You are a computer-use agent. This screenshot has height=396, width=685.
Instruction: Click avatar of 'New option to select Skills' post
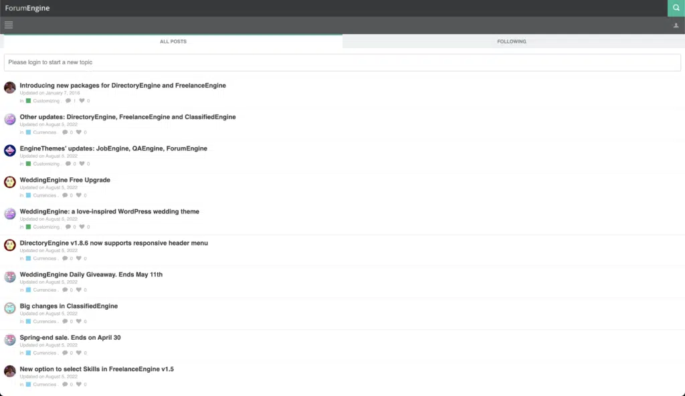(x=9, y=371)
